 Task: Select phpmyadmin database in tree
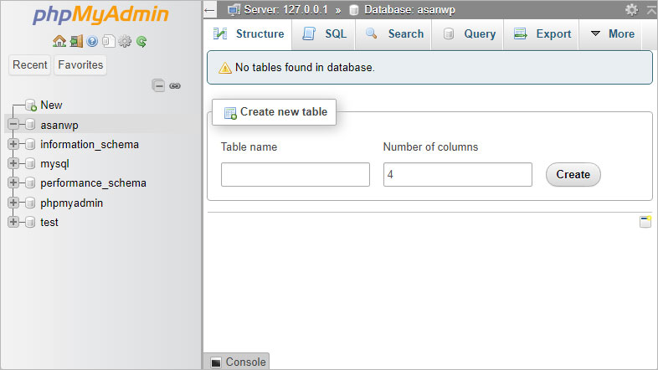point(71,203)
